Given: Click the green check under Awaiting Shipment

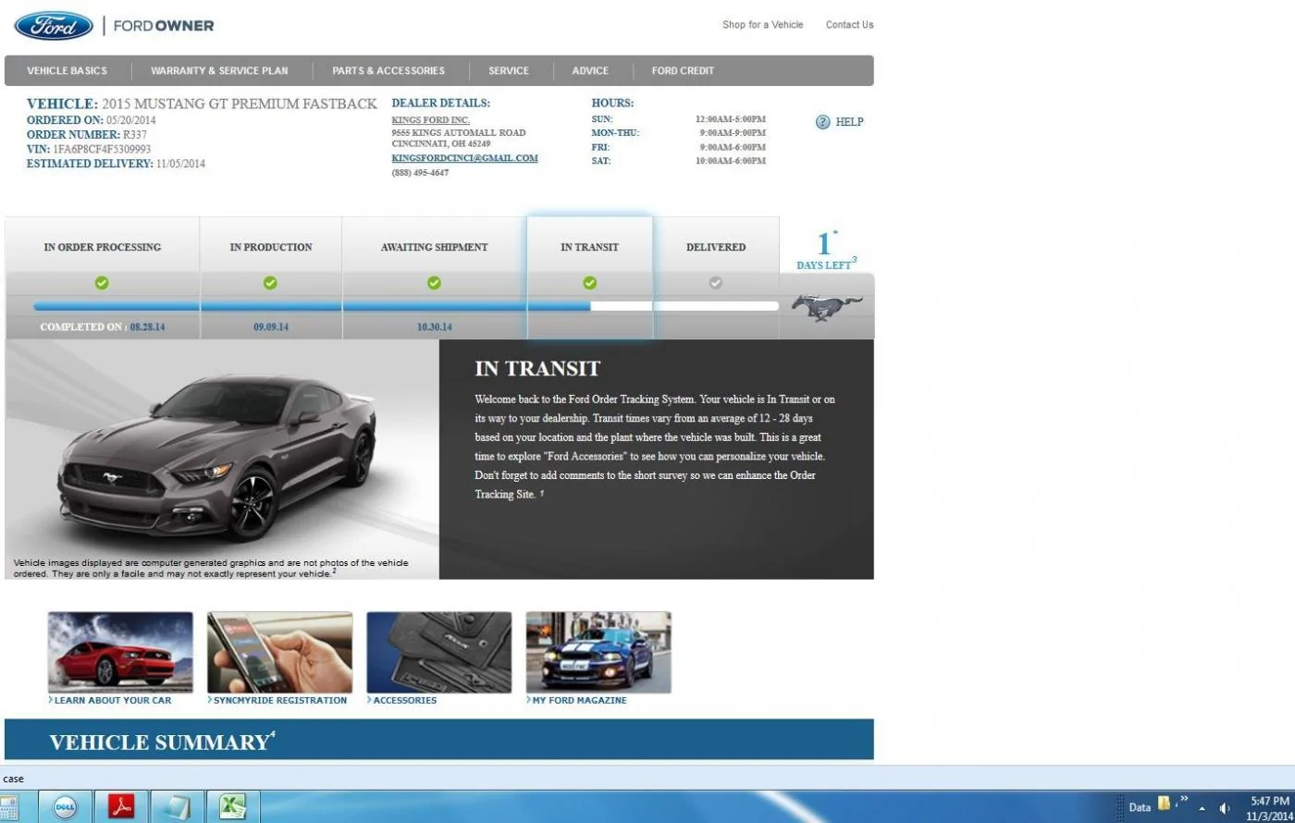Looking at the screenshot, I should tap(434, 283).
